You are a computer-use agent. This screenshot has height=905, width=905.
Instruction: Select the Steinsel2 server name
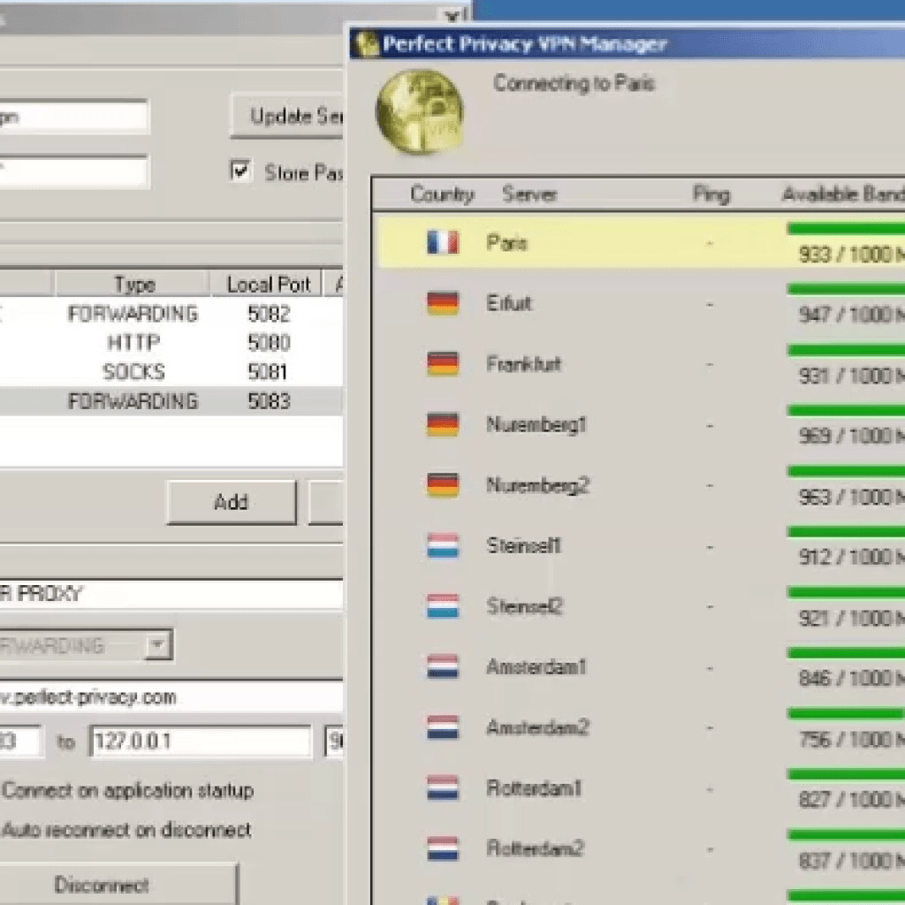tap(525, 606)
